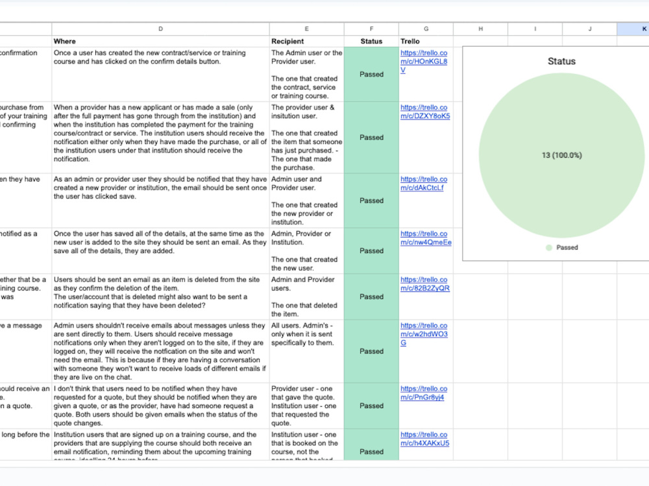The image size is (649, 486).
Task: Click the Status chart title
Action: pos(561,61)
